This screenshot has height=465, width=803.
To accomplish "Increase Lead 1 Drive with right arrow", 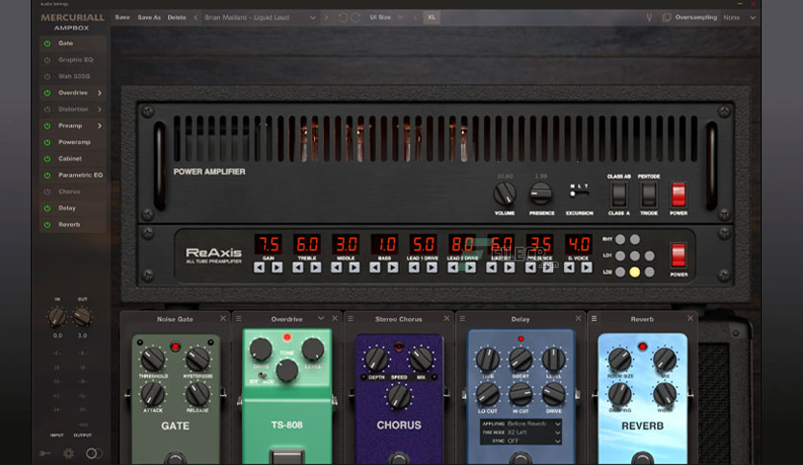I will [431, 267].
